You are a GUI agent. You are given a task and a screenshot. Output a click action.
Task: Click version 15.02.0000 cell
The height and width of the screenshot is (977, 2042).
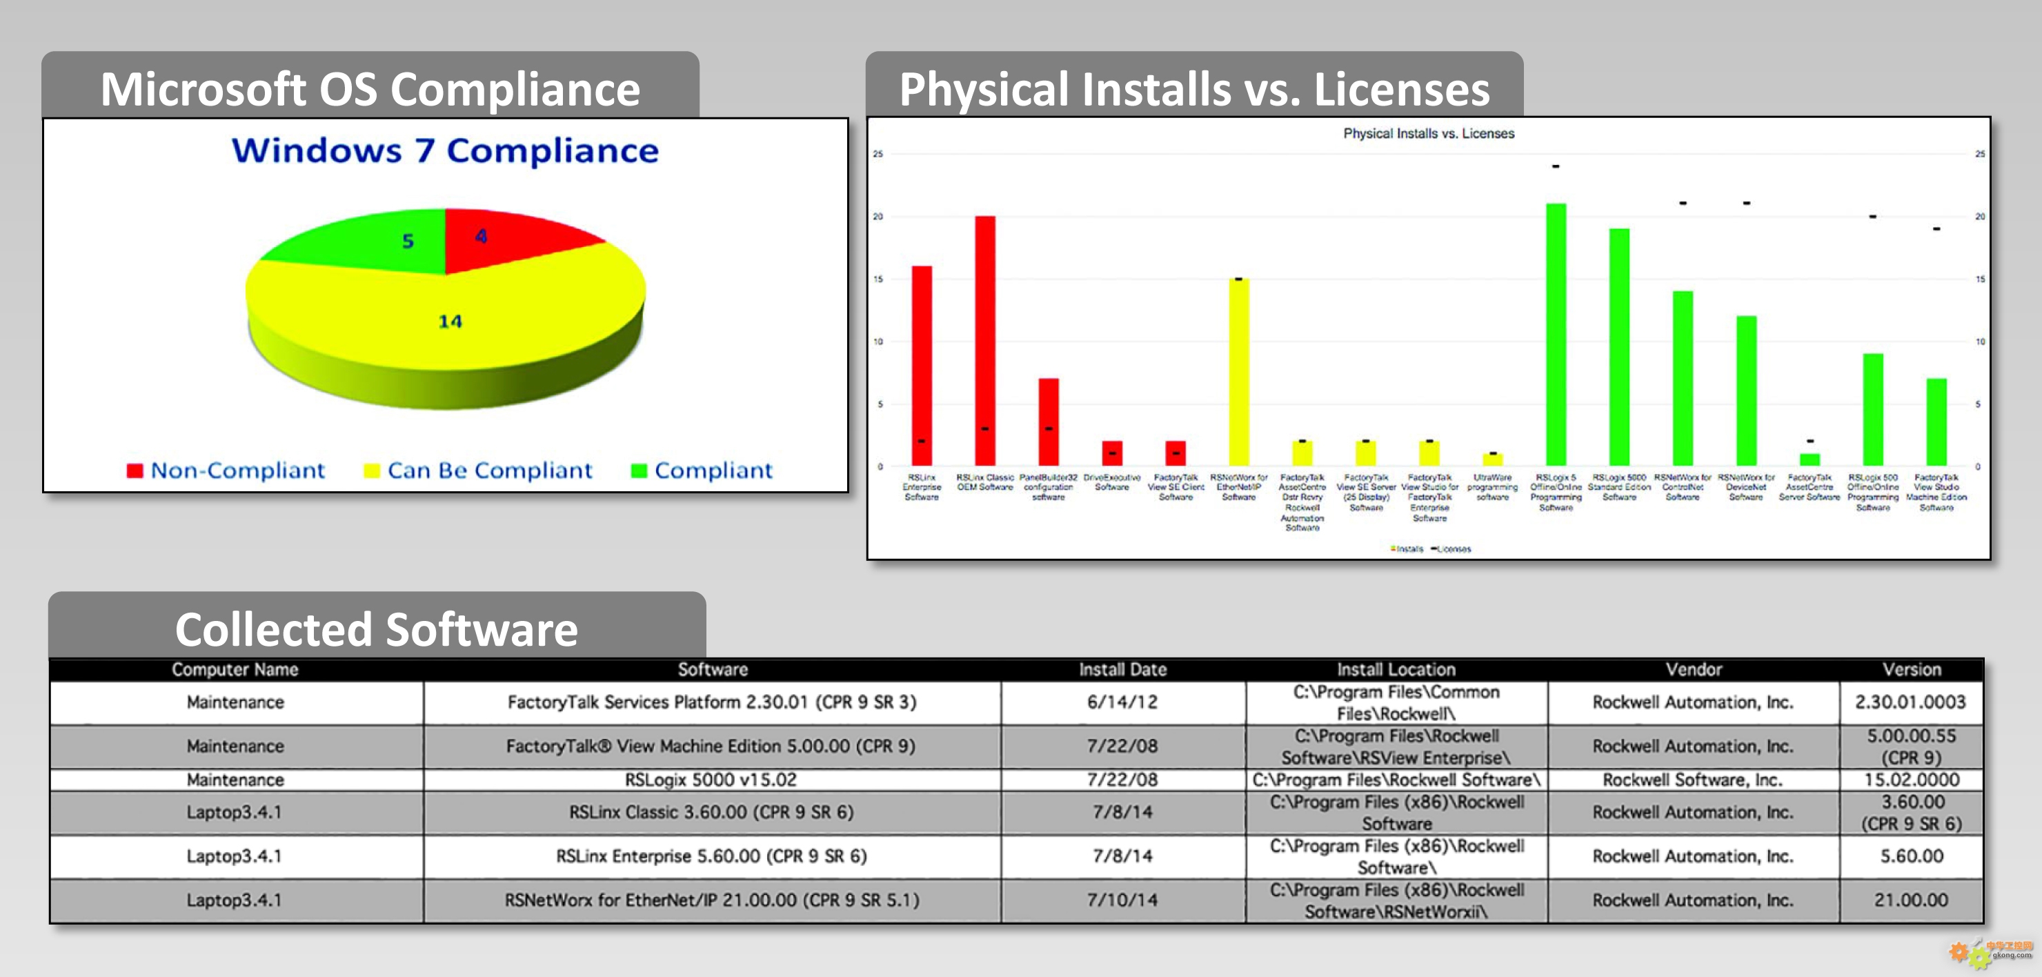(1911, 780)
